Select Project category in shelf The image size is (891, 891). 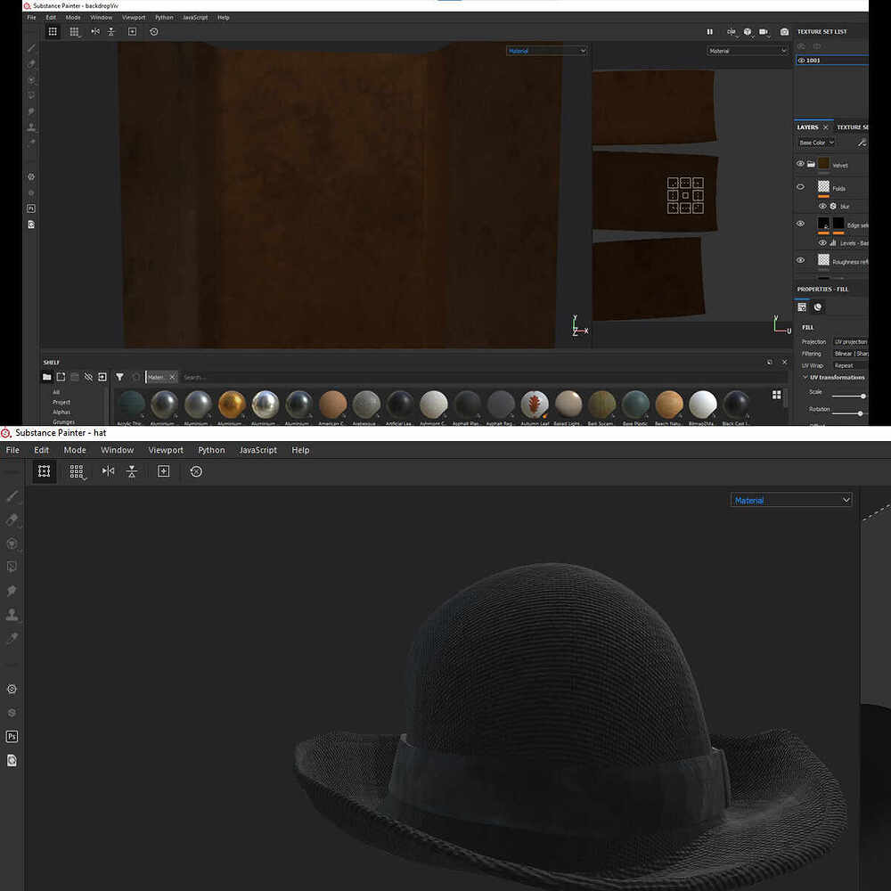point(61,403)
